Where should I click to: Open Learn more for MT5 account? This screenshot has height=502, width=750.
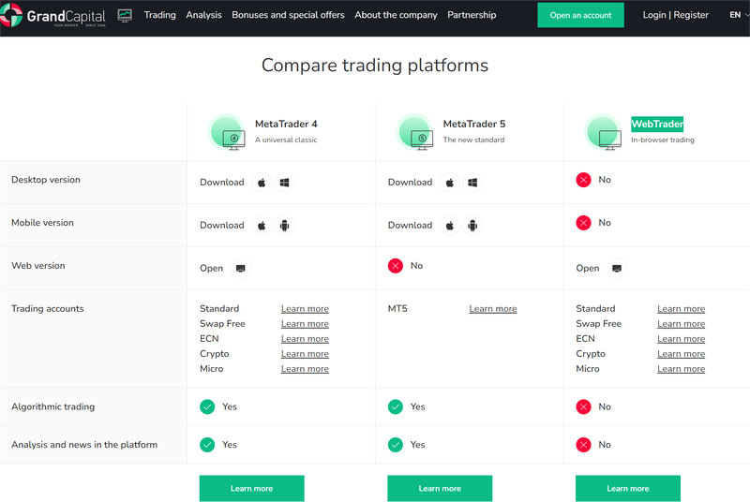point(493,309)
